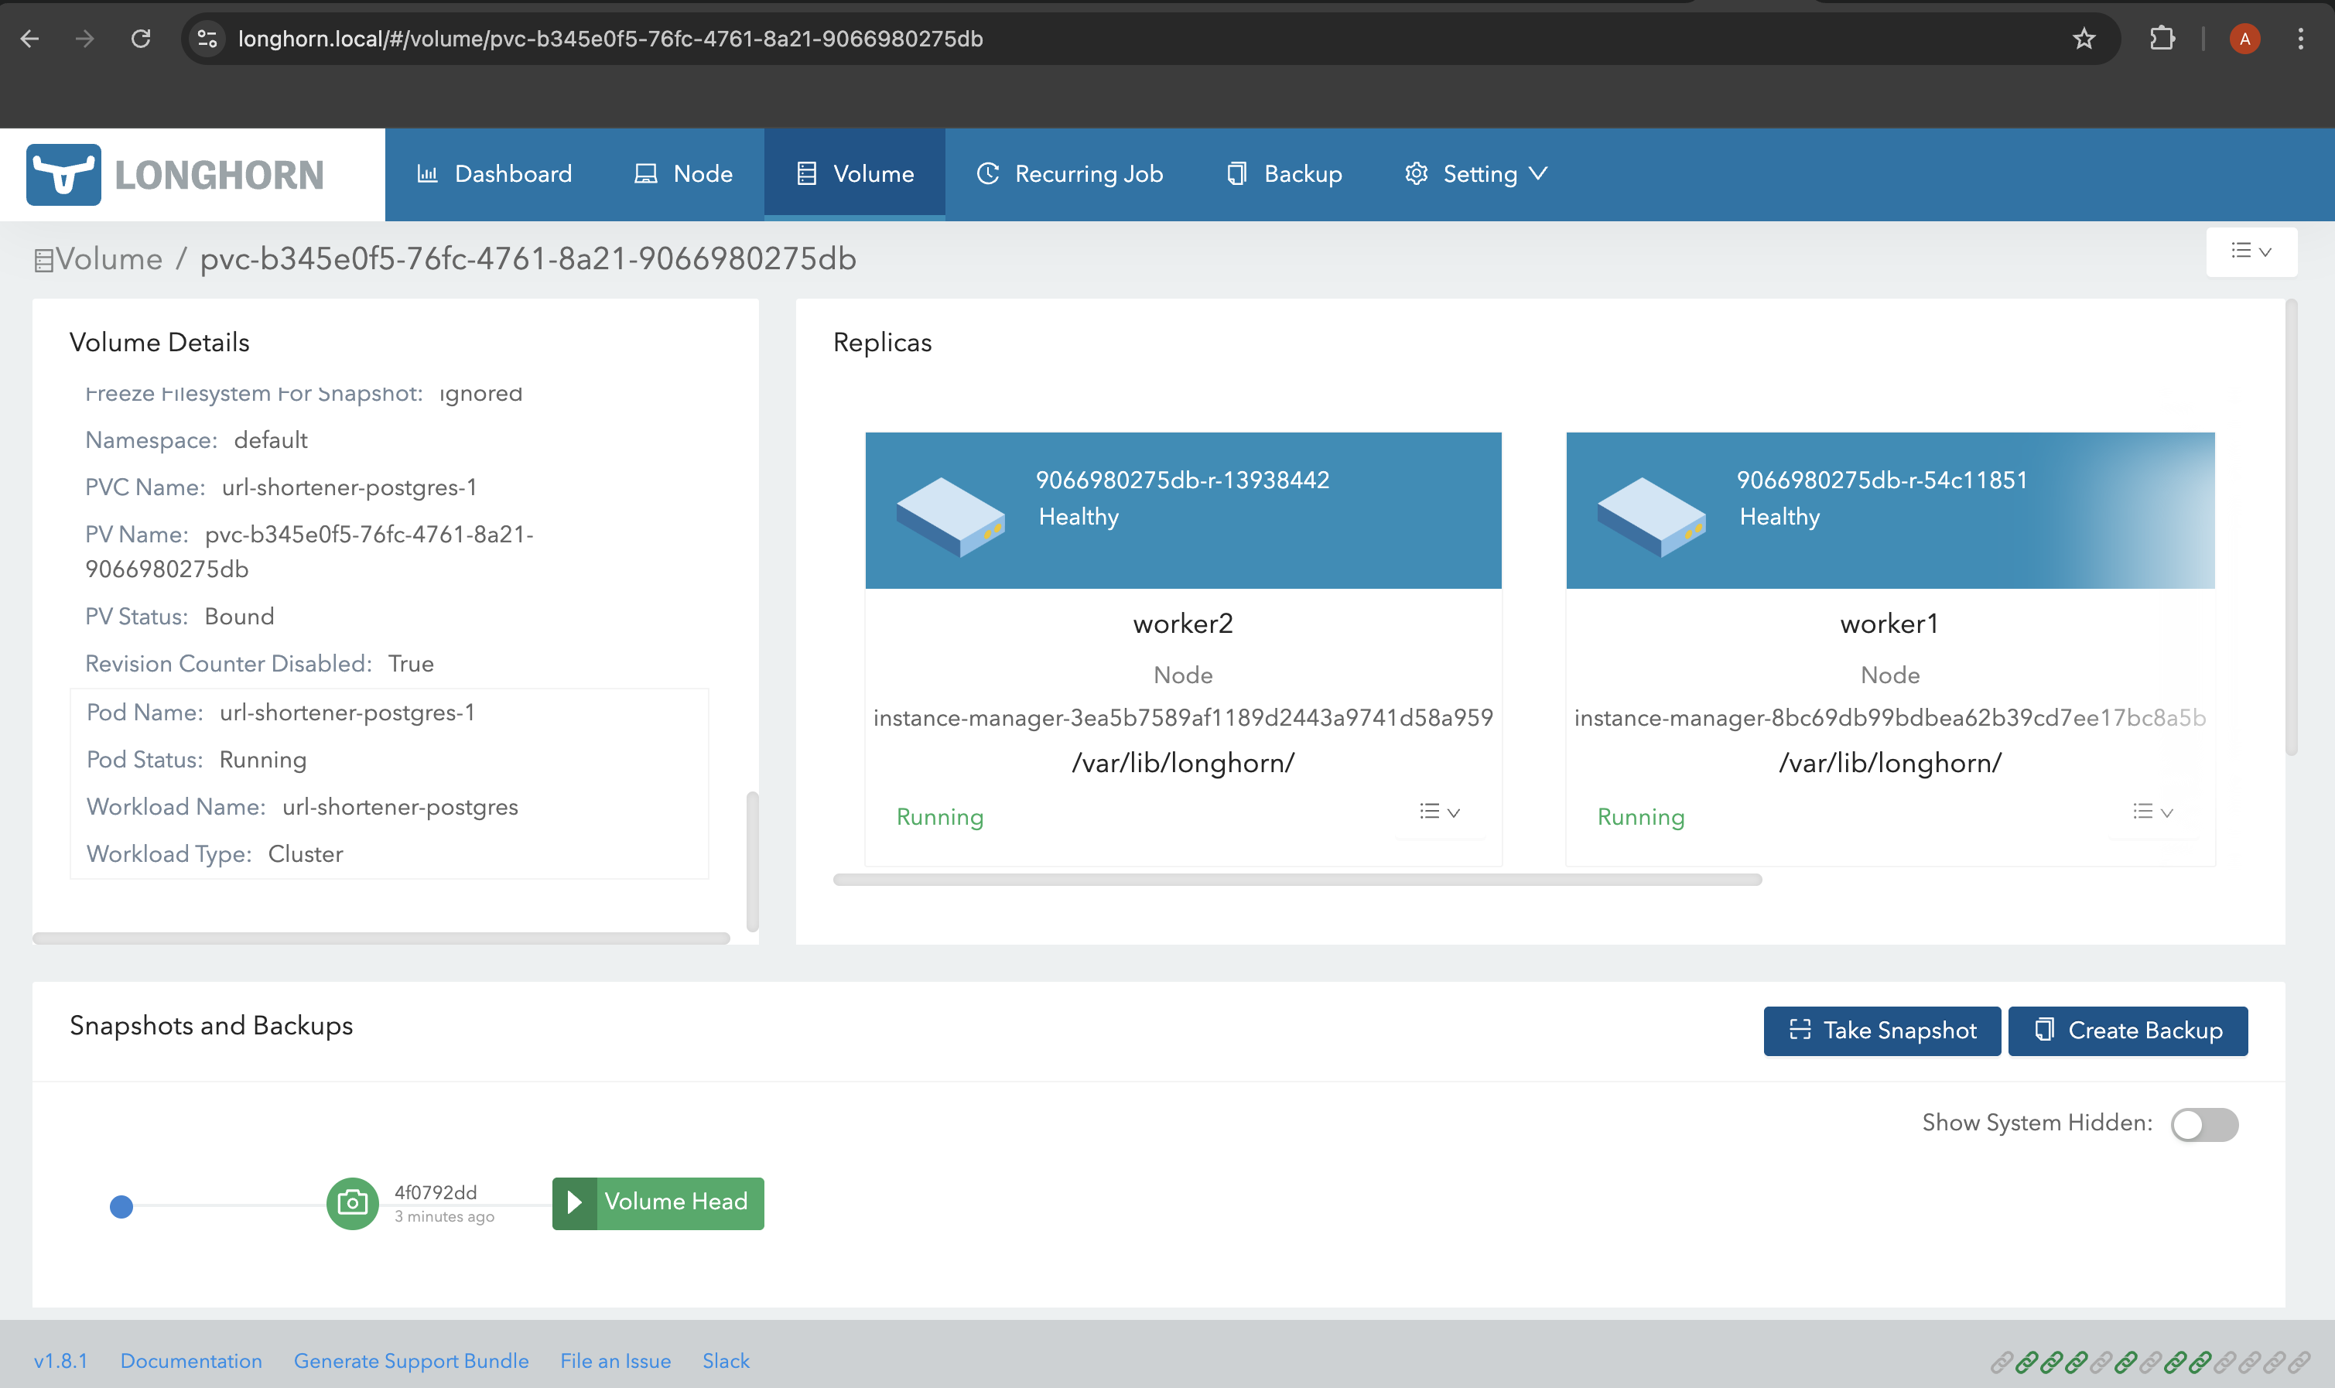Expand the worker1 replica actions menu

pyautogui.click(x=2152, y=812)
